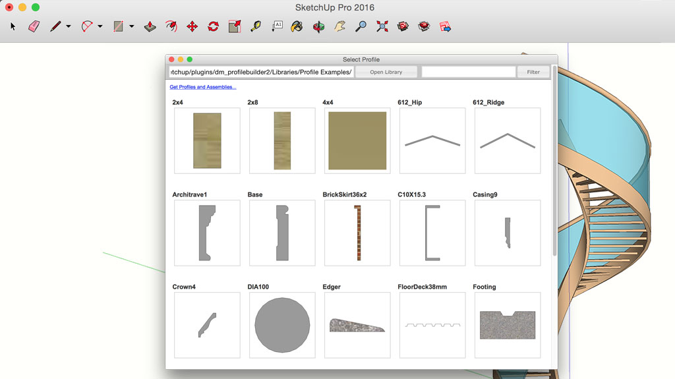Image resolution: width=675 pixels, height=379 pixels.
Task: Pick the C10X15.3 channel profile thumbnail
Action: pyautogui.click(x=432, y=233)
